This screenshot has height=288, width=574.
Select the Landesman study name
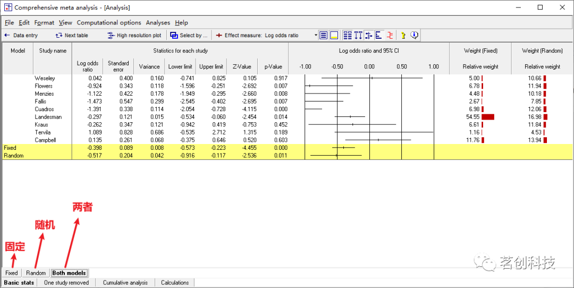click(48, 117)
